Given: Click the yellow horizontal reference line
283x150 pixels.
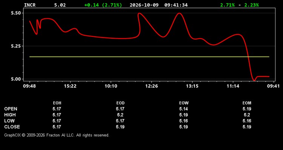Looking at the screenshot, I should click(149, 57).
